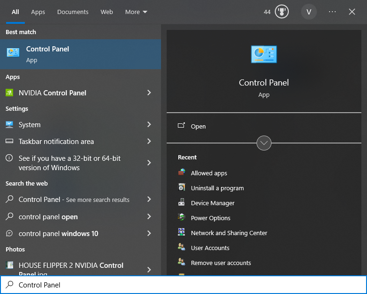367x294 pixels.
Task: Click the Allowed apps firewall icon
Action: point(182,172)
